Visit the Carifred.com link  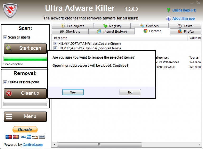click(33, 145)
